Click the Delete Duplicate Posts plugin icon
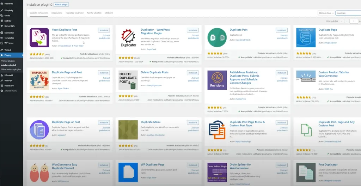The width and height of the screenshot is (361, 186). click(128, 80)
